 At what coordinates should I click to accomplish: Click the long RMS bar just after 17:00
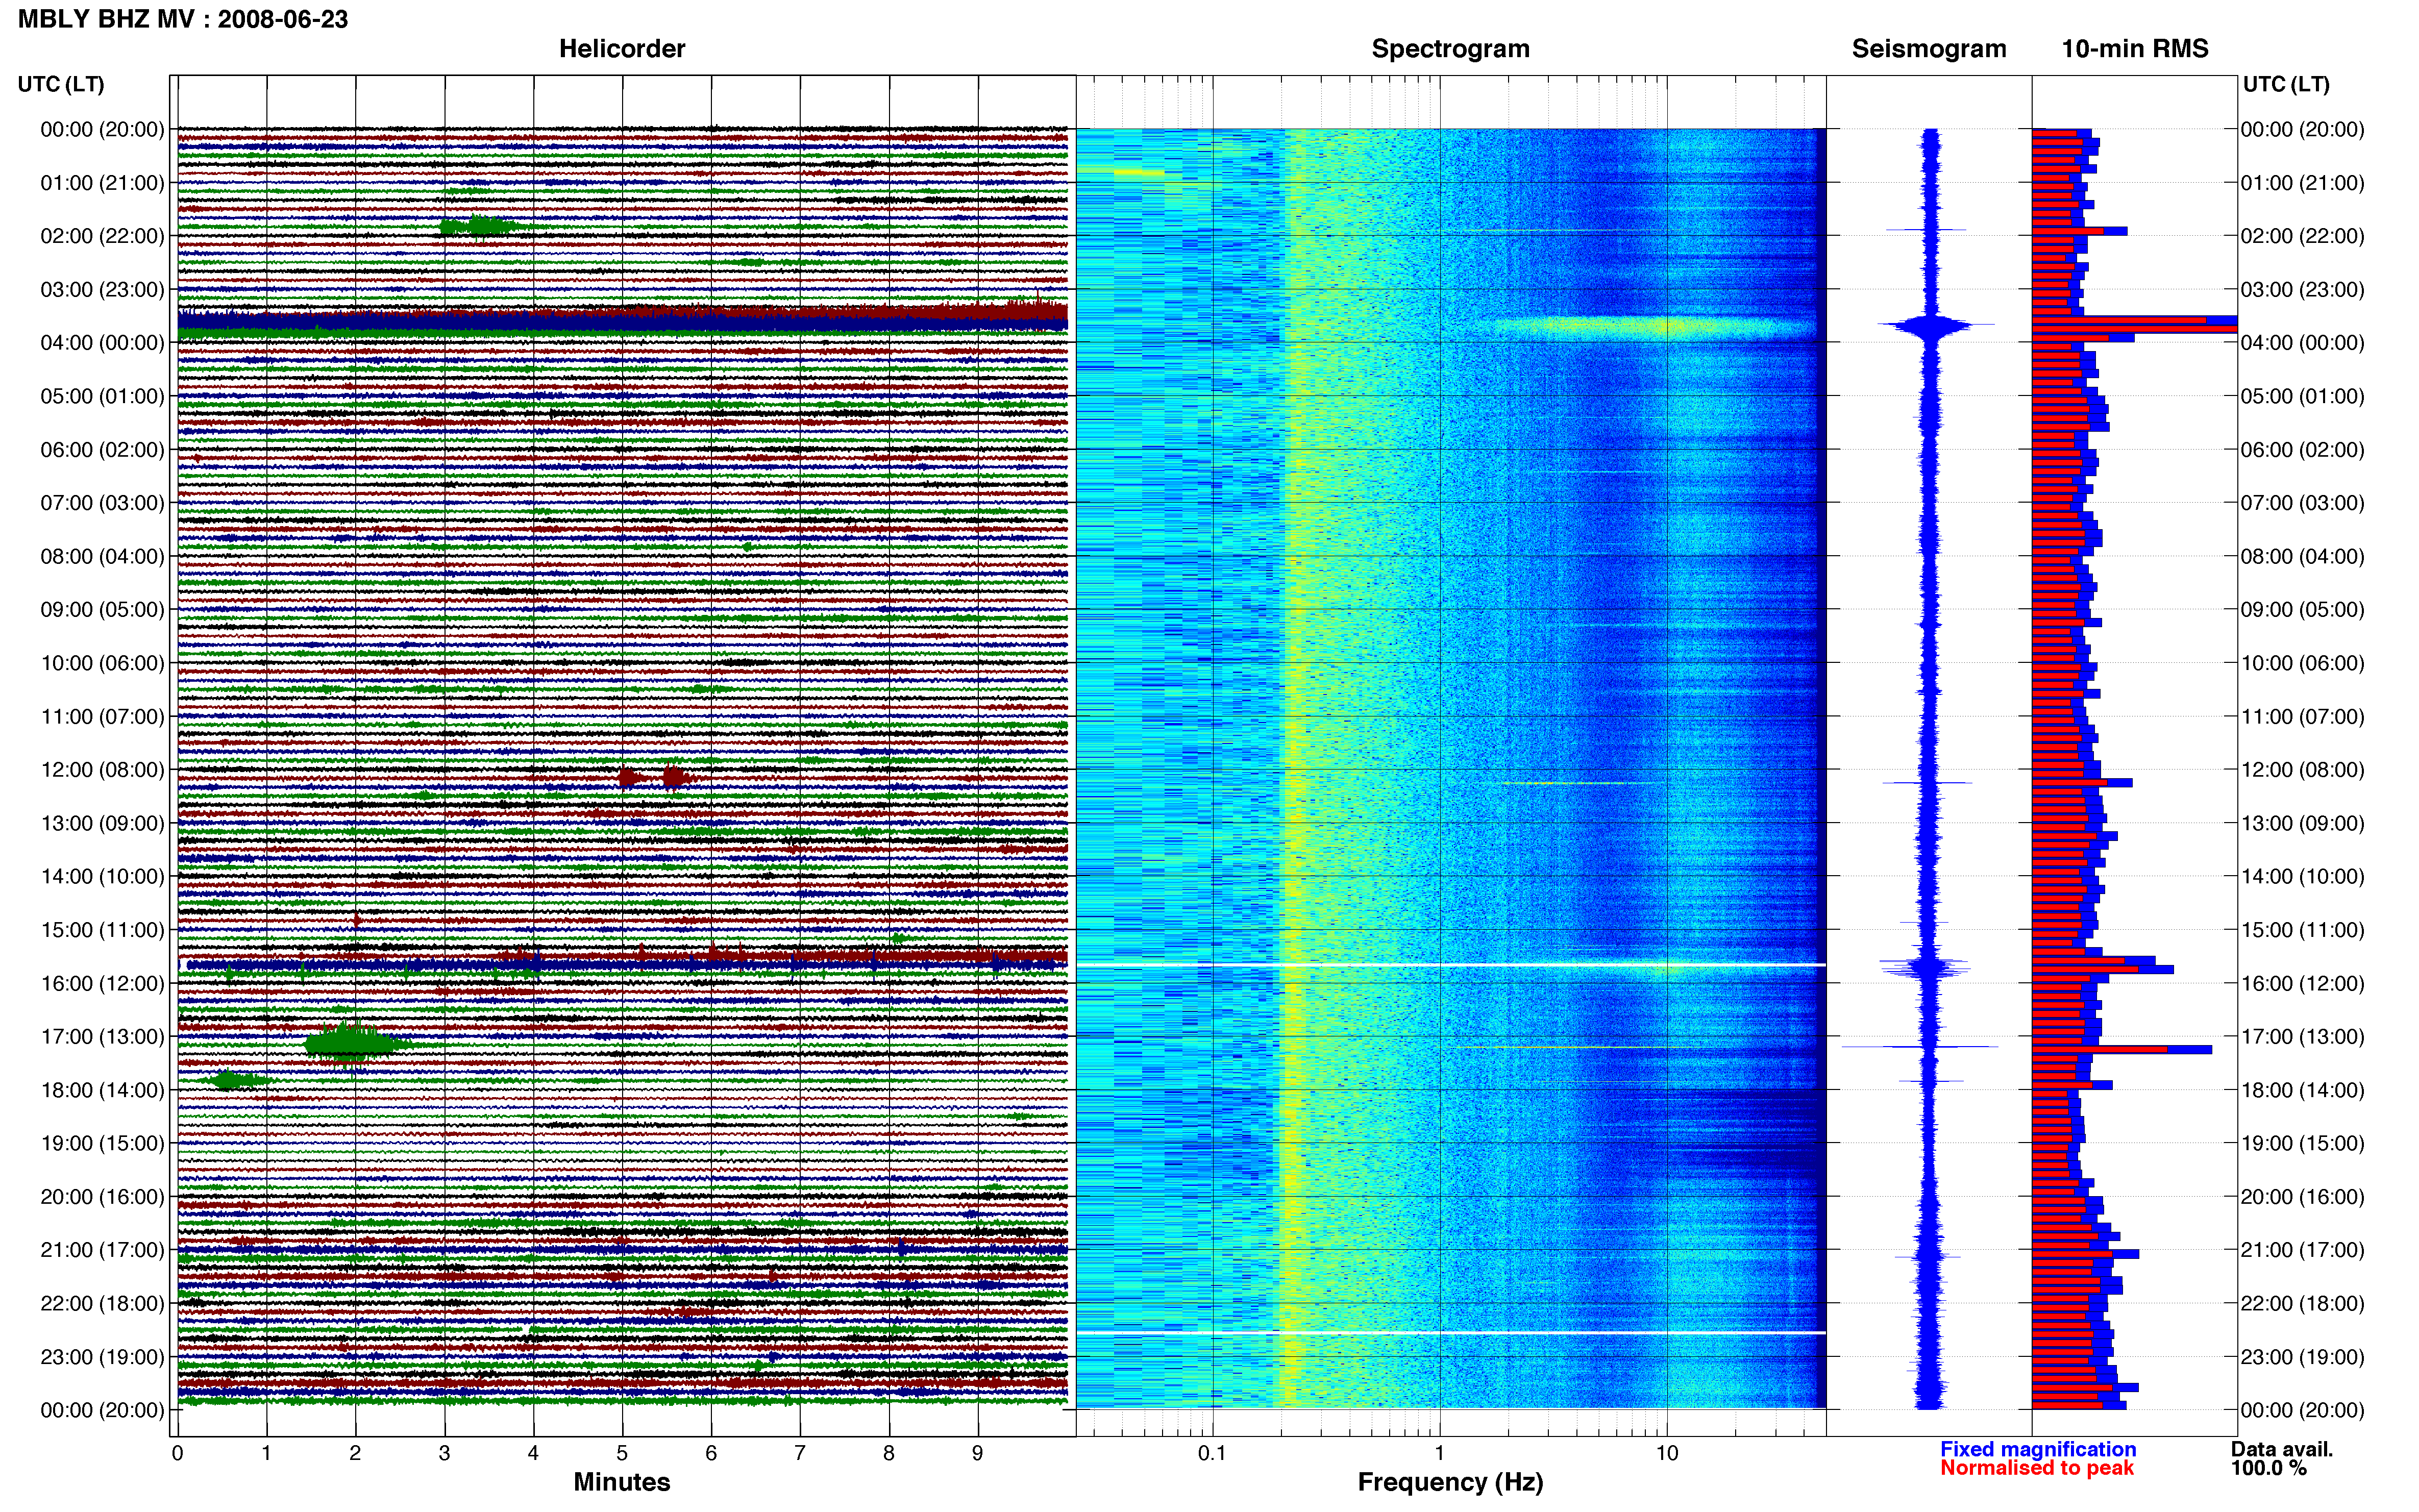coord(2121,1049)
